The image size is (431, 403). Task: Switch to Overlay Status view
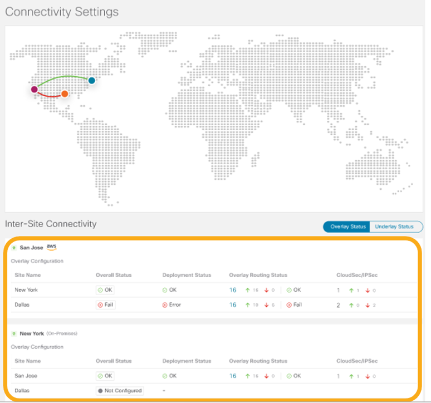point(346,227)
